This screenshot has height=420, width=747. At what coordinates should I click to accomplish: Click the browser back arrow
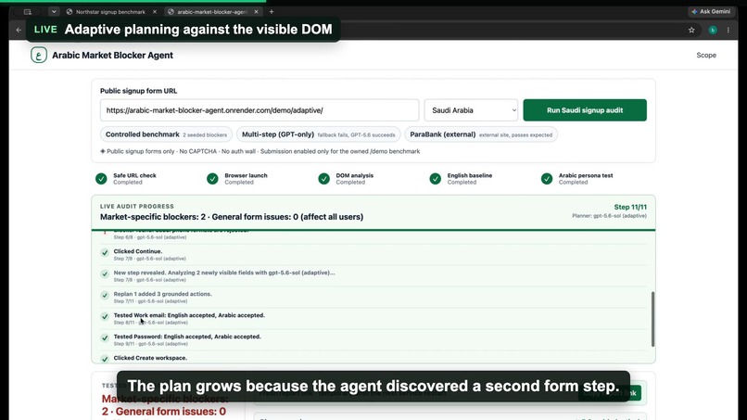pyautogui.click(x=19, y=30)
